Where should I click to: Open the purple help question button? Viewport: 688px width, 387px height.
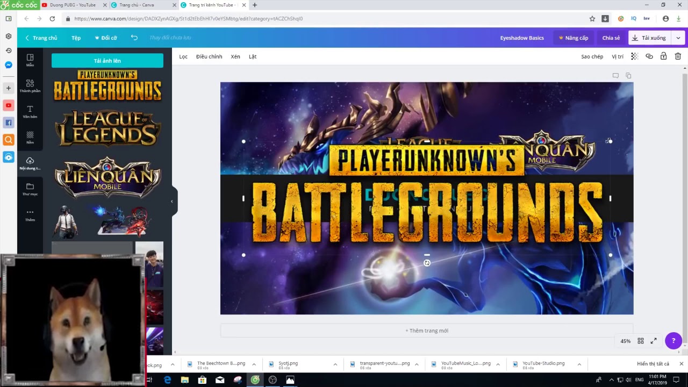673,341
